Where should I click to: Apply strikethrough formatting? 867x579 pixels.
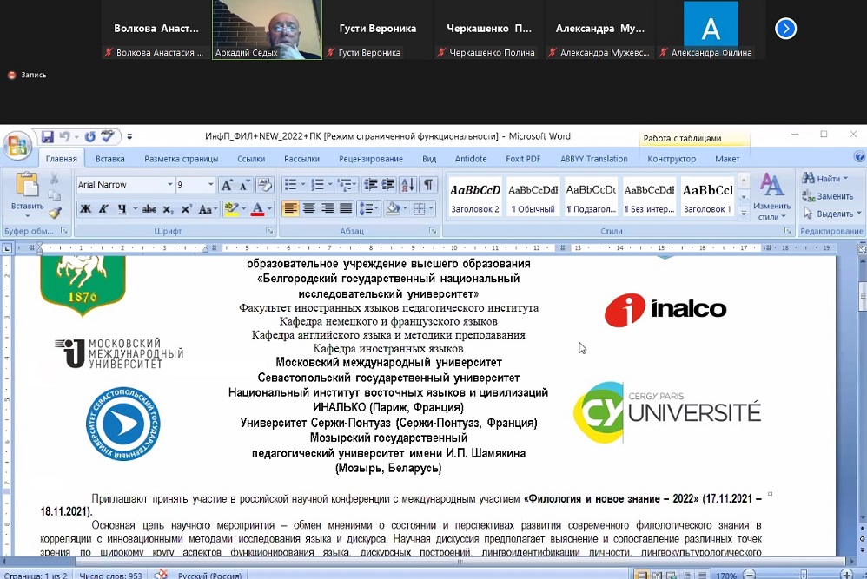[x=149, y=209]
